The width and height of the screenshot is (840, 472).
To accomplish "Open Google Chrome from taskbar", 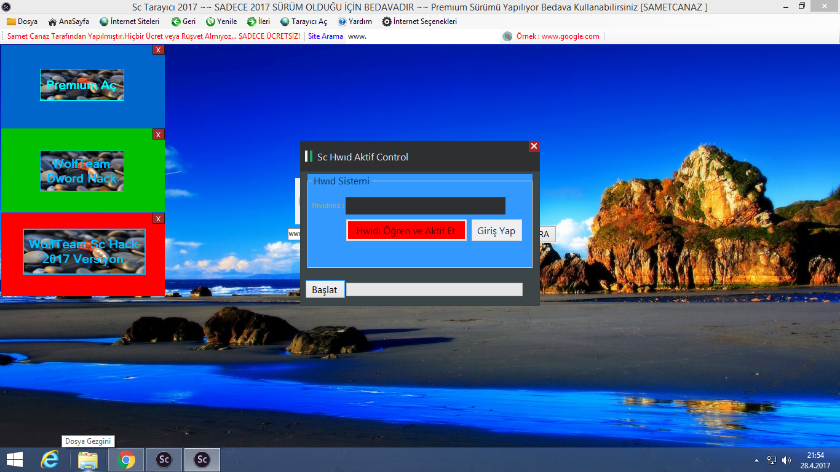I will pyautogui.click(x=126, y=460).
